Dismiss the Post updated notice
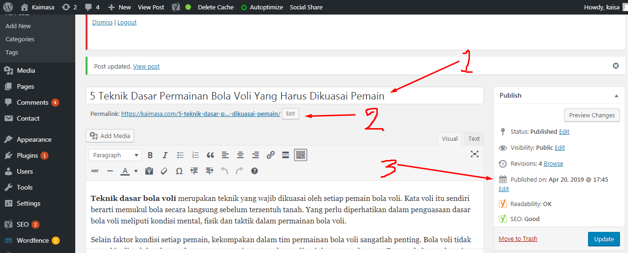Viewport: 628px width, 253px height. pos(616,66)
